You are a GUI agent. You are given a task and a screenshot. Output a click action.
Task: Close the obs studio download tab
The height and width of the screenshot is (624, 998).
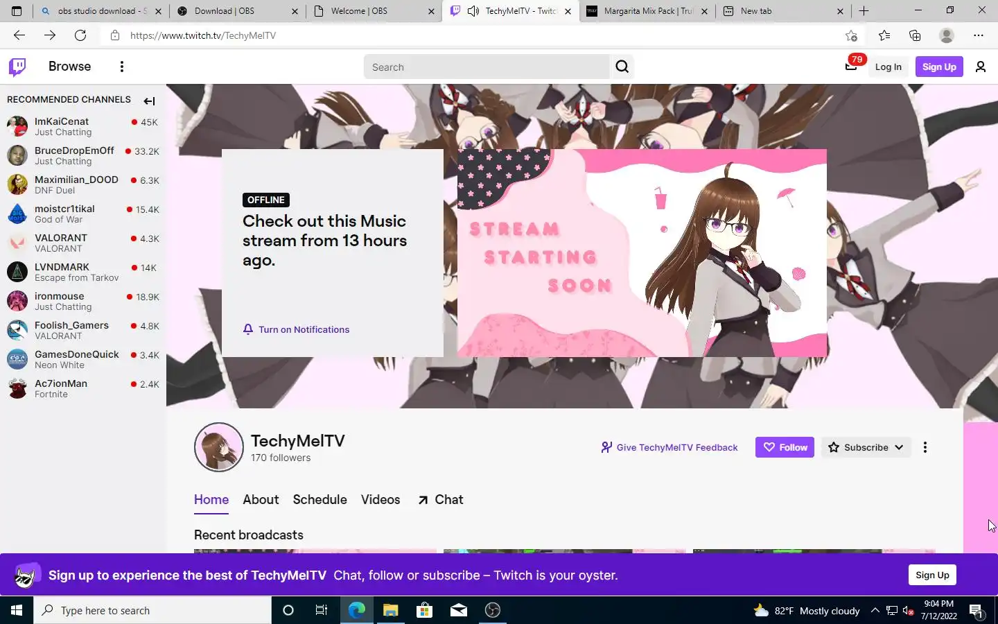(158, 11)
